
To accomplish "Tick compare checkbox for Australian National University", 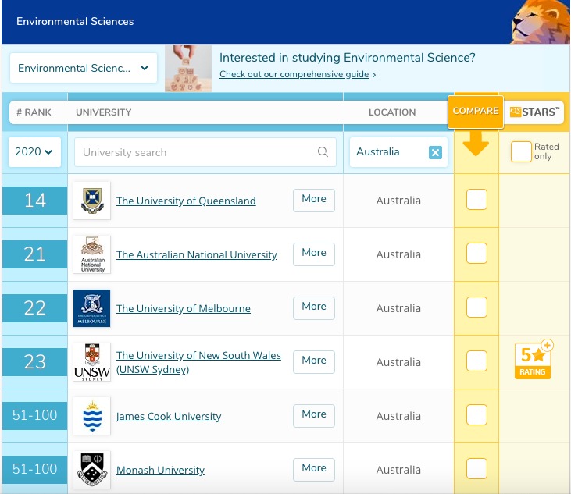I will coord(476,253).
